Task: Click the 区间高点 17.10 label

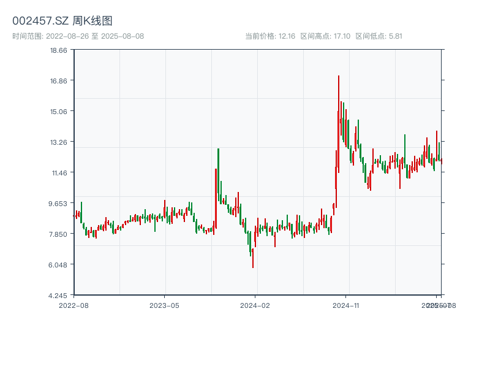Action: pyautogui.click(x=325, y=36)
